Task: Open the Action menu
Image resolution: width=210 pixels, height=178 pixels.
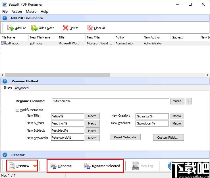Action: (x=16, y=12)
